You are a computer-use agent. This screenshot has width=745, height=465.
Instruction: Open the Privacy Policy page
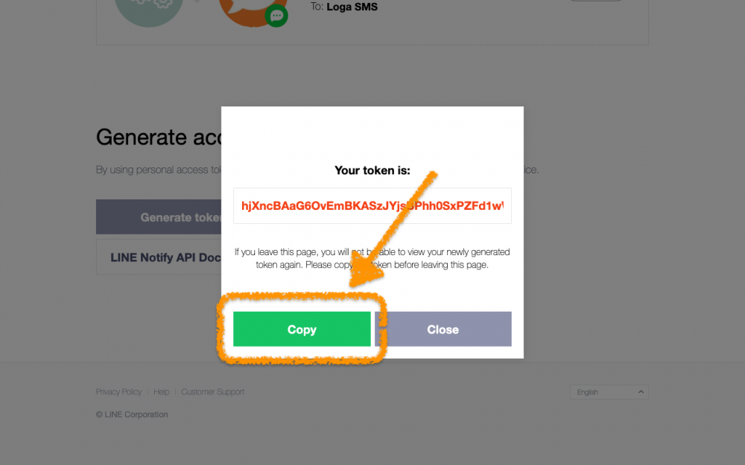point(118,391)
